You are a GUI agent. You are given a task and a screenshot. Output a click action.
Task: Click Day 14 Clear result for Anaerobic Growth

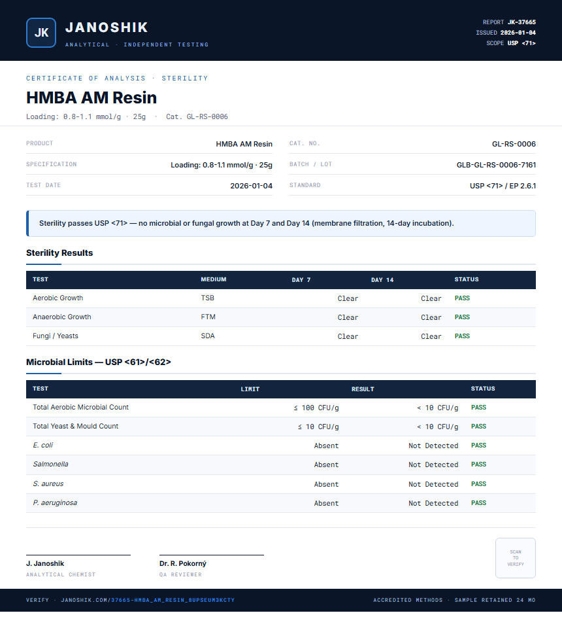pos(431,317)
